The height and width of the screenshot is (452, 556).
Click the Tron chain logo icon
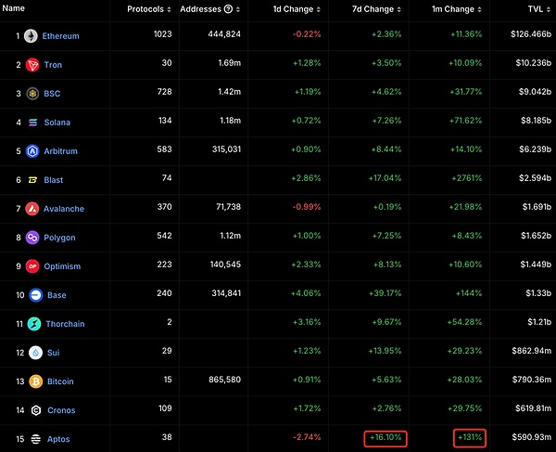click(x=32, y=65)
